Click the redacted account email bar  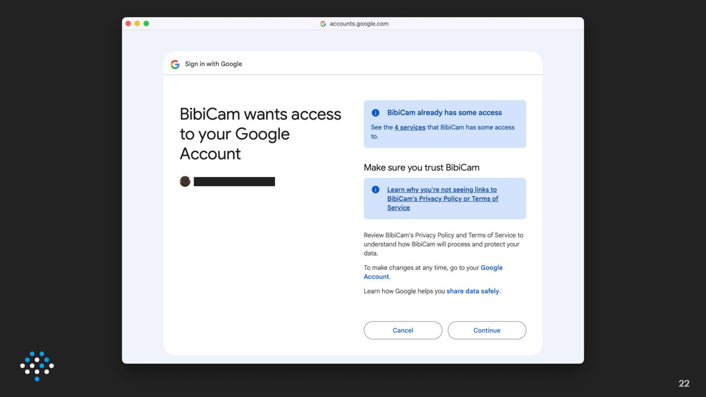[x=234, y=182]
